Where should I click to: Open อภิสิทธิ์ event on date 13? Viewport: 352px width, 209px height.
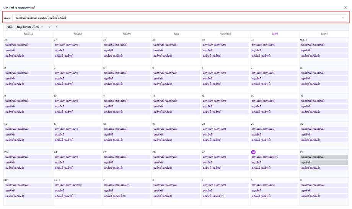pyautogui.click(x=225, y=112)
